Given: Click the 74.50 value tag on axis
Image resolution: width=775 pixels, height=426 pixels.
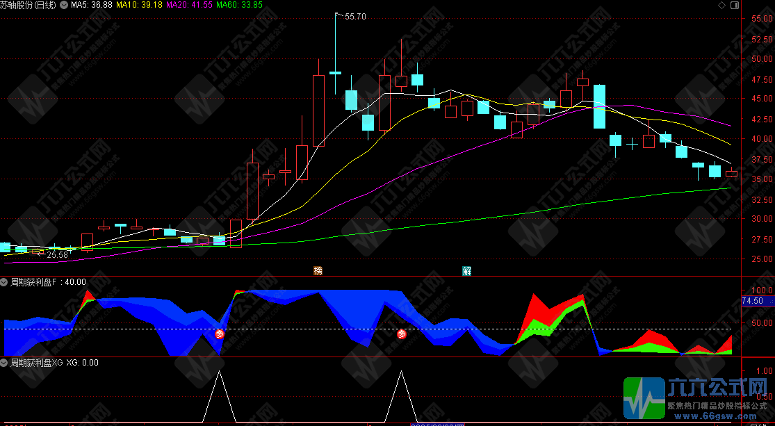Looking at the screenshot, I should 753,301.
